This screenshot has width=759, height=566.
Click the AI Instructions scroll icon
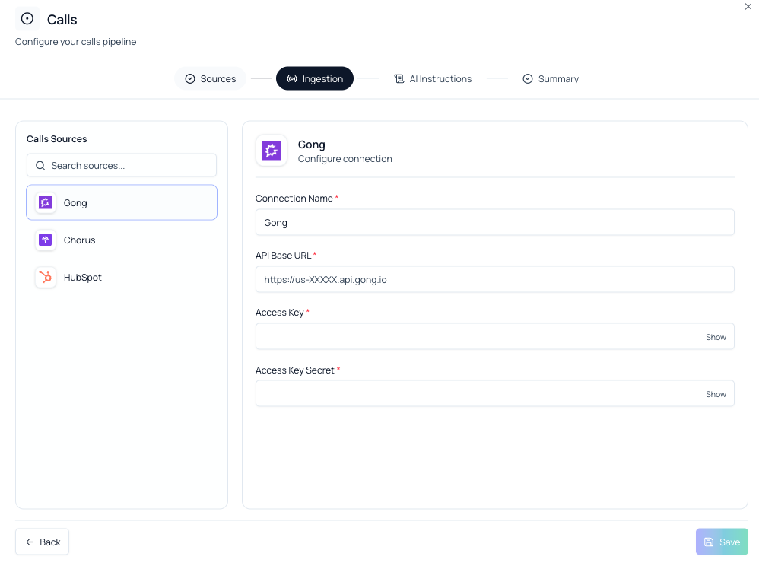point(399,78)
